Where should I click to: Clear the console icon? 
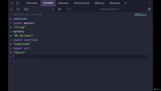click(x=18, y=9)
